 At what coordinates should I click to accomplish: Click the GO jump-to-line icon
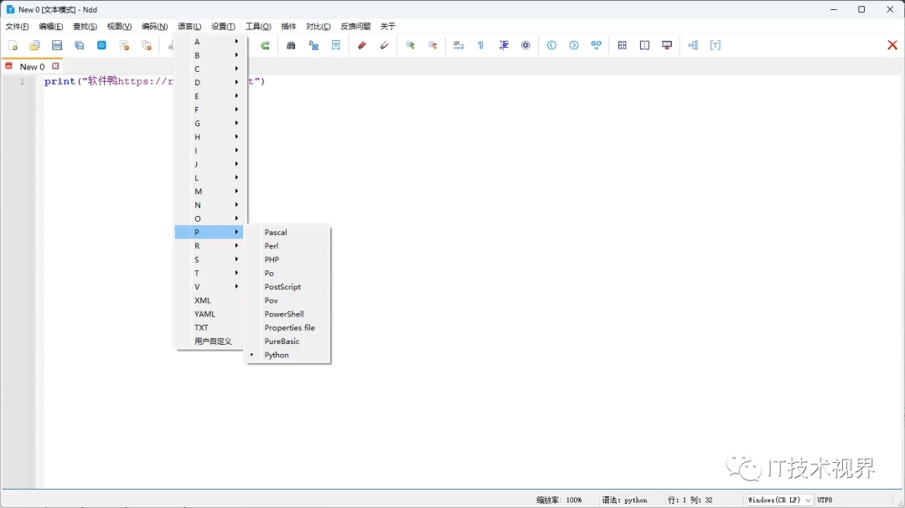[596, 45]
